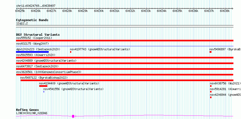The image size is (241, 119).
Task: Click the DGV Structural Variants track title
Action: (x=38, y=35)
